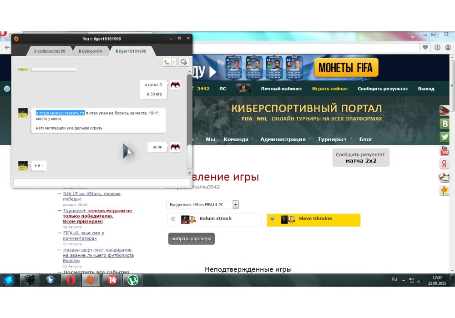Open the Блог page
This screenshot has height=318, width=455.
[366, 139]
